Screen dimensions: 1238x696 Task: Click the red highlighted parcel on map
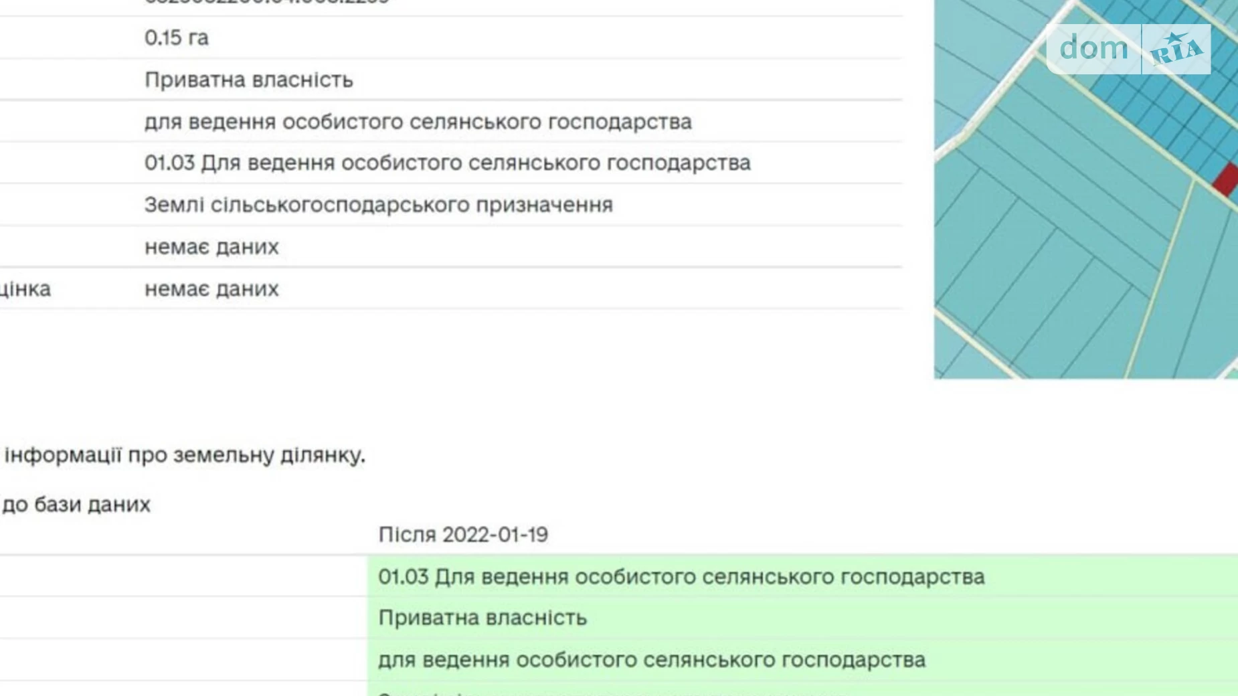pyautogui.click(x=1227, y=179)
